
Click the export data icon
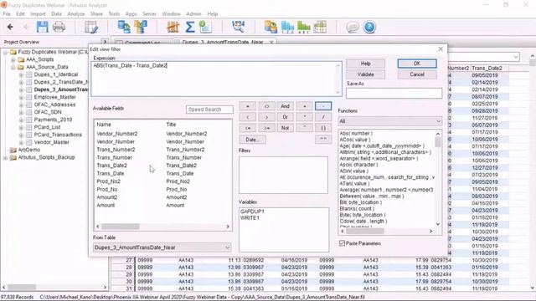pyautogui.click(x=271, y=27)
